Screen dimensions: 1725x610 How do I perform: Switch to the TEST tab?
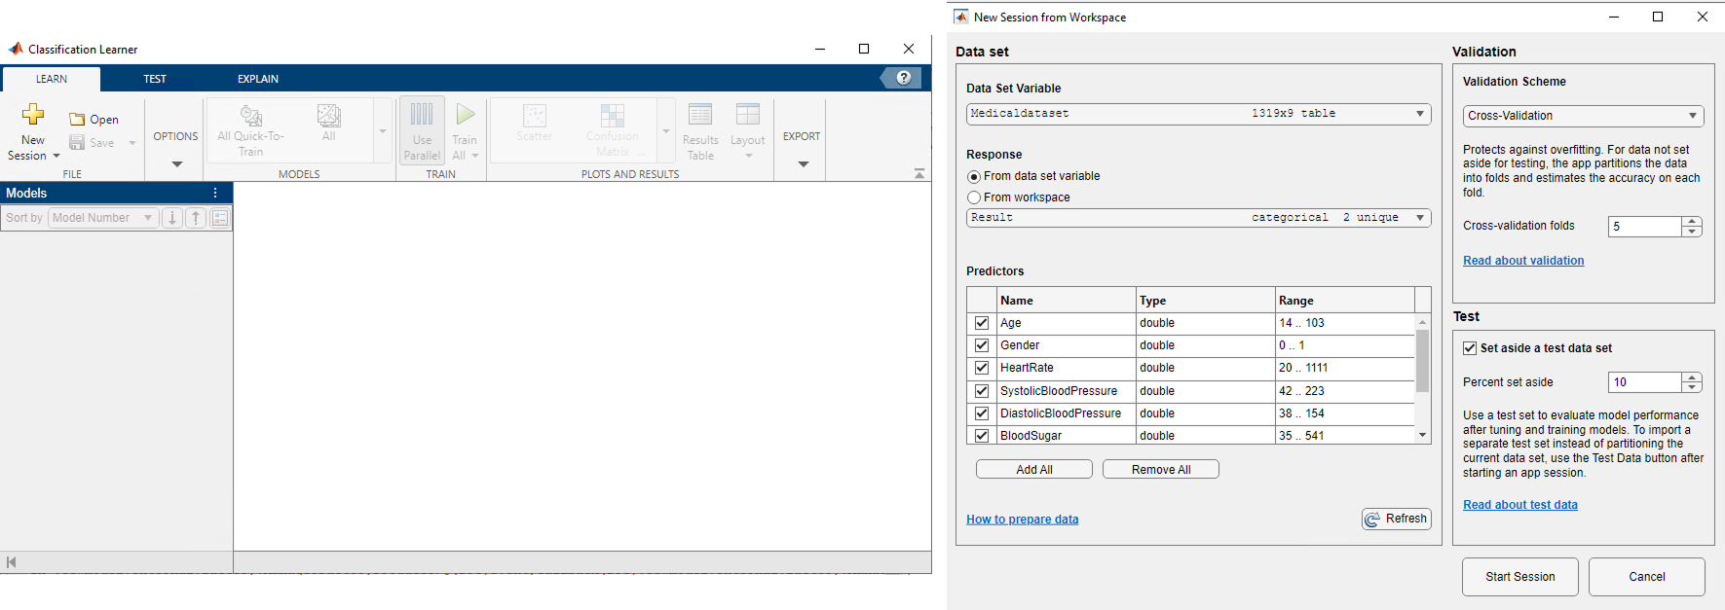coord(155,79)
